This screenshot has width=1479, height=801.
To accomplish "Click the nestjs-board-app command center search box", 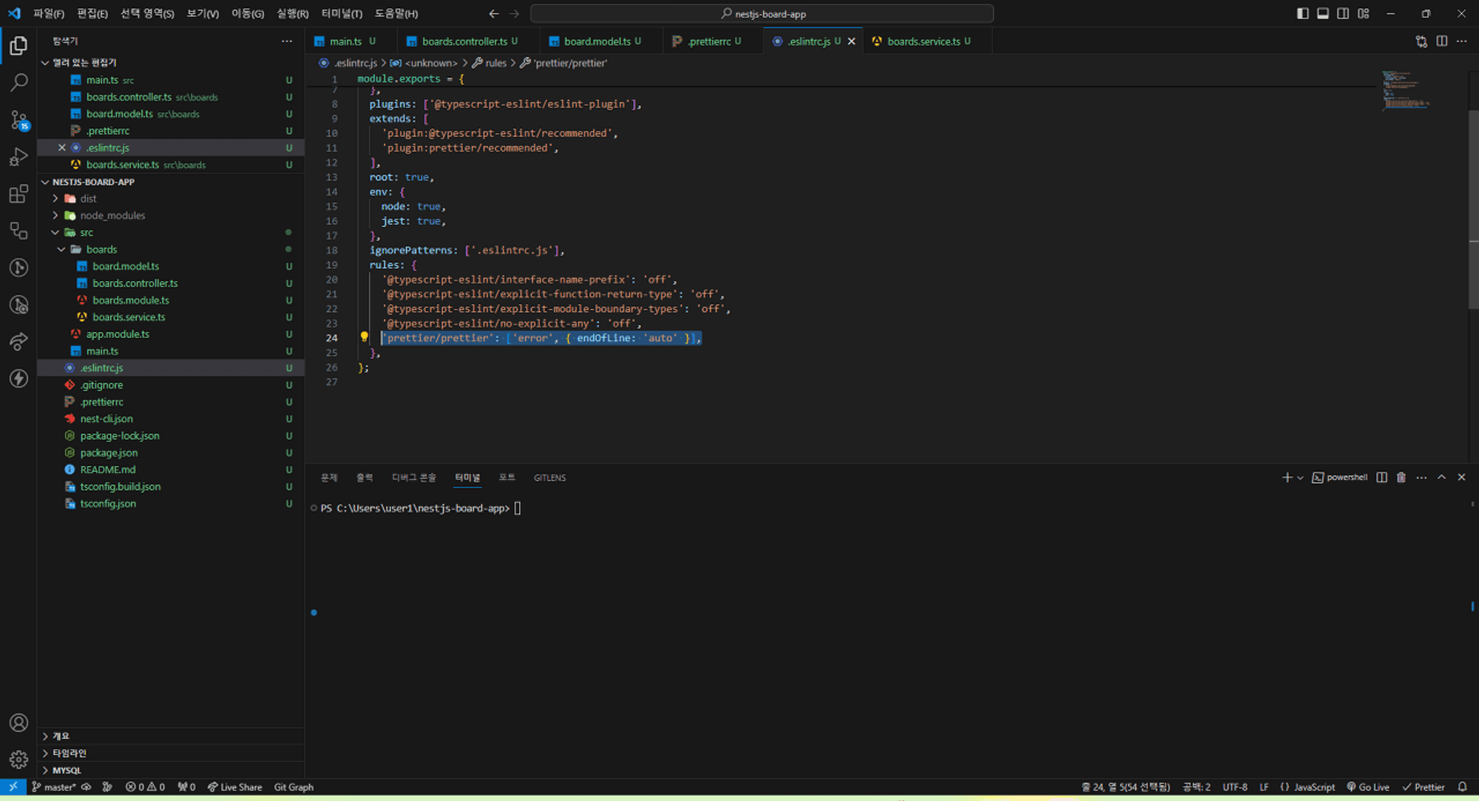I will coord(762,13).
